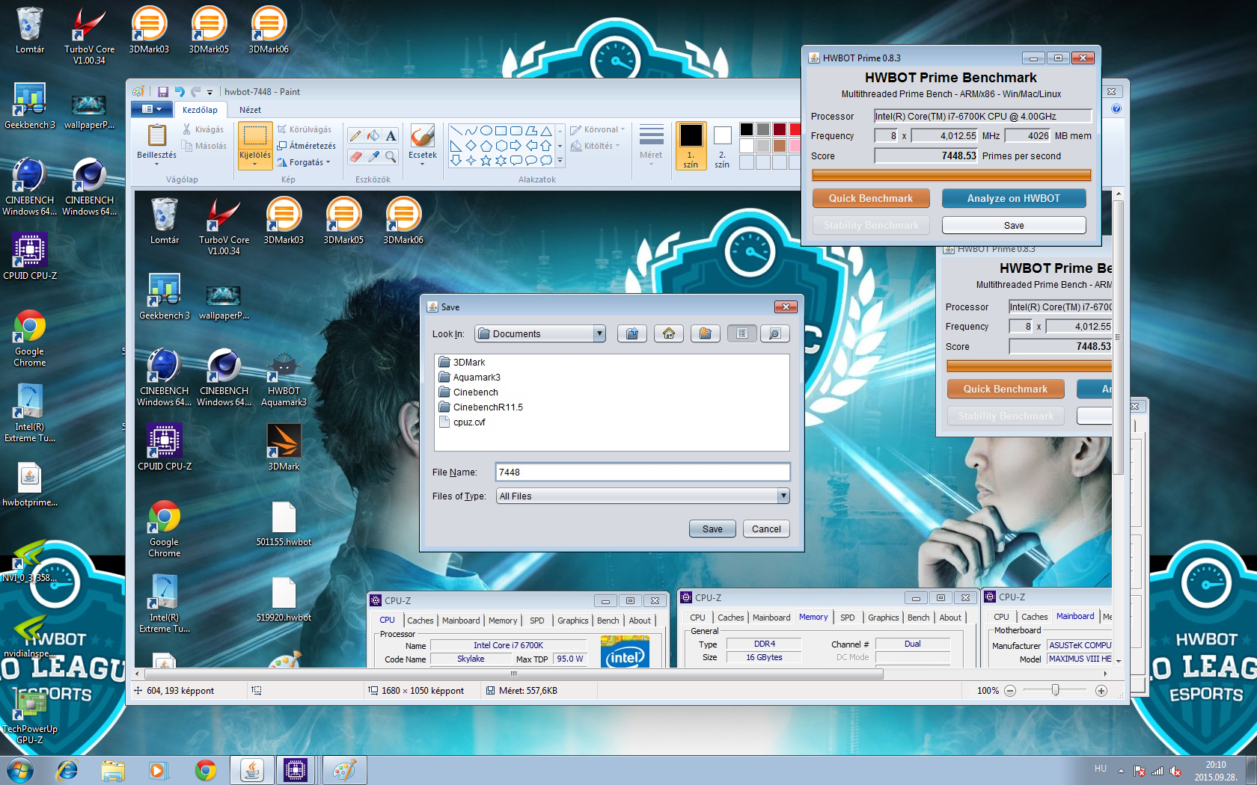This screenshot has height=785, width=1257.
Task: Open the Windows Start button
Action: click(x=19, y=770)
